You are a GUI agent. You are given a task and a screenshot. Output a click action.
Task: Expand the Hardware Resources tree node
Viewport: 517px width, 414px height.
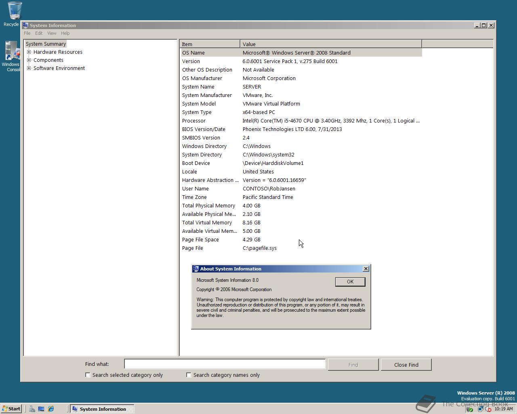(x=29, y=52)
